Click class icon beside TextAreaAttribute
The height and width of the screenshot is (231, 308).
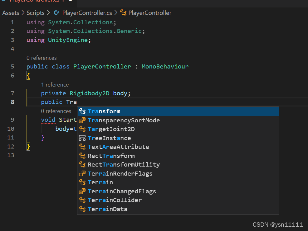click(x=82, y=147)
